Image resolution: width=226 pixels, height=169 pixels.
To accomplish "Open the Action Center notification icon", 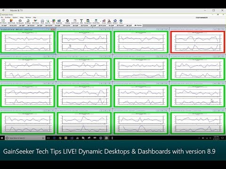I will coord(222,138).
